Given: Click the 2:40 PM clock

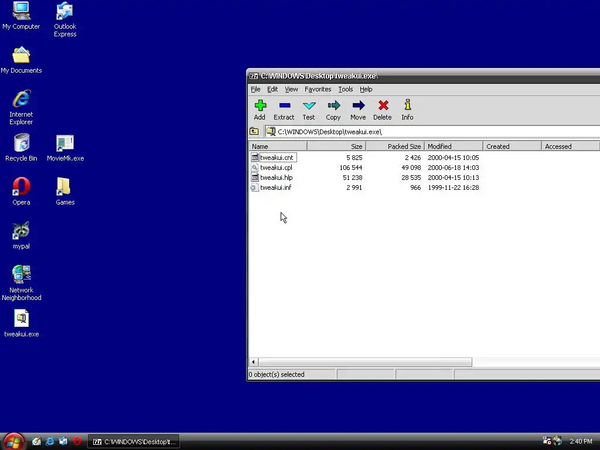Looking at the screenshot, I should click(x=581, y=442).
